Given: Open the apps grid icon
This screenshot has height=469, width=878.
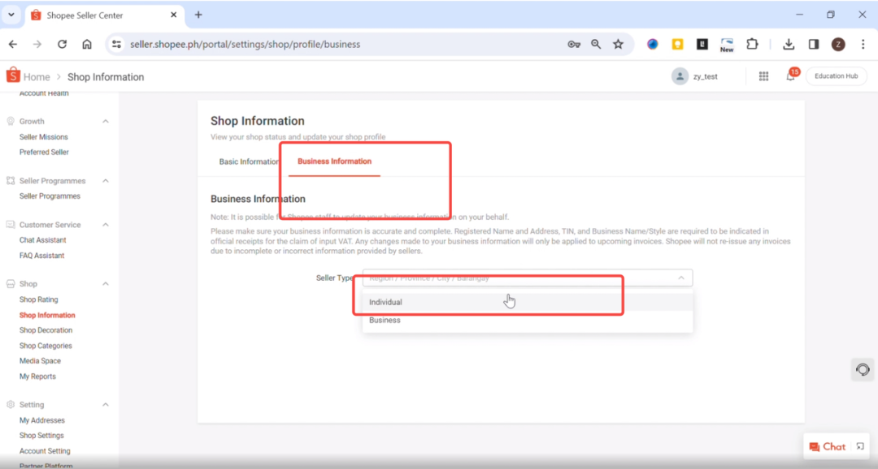Looking at the screenshot, I should [x=763, y=76].
